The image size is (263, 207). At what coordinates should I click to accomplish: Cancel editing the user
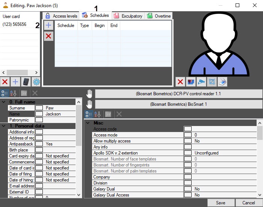coord(249,203)
